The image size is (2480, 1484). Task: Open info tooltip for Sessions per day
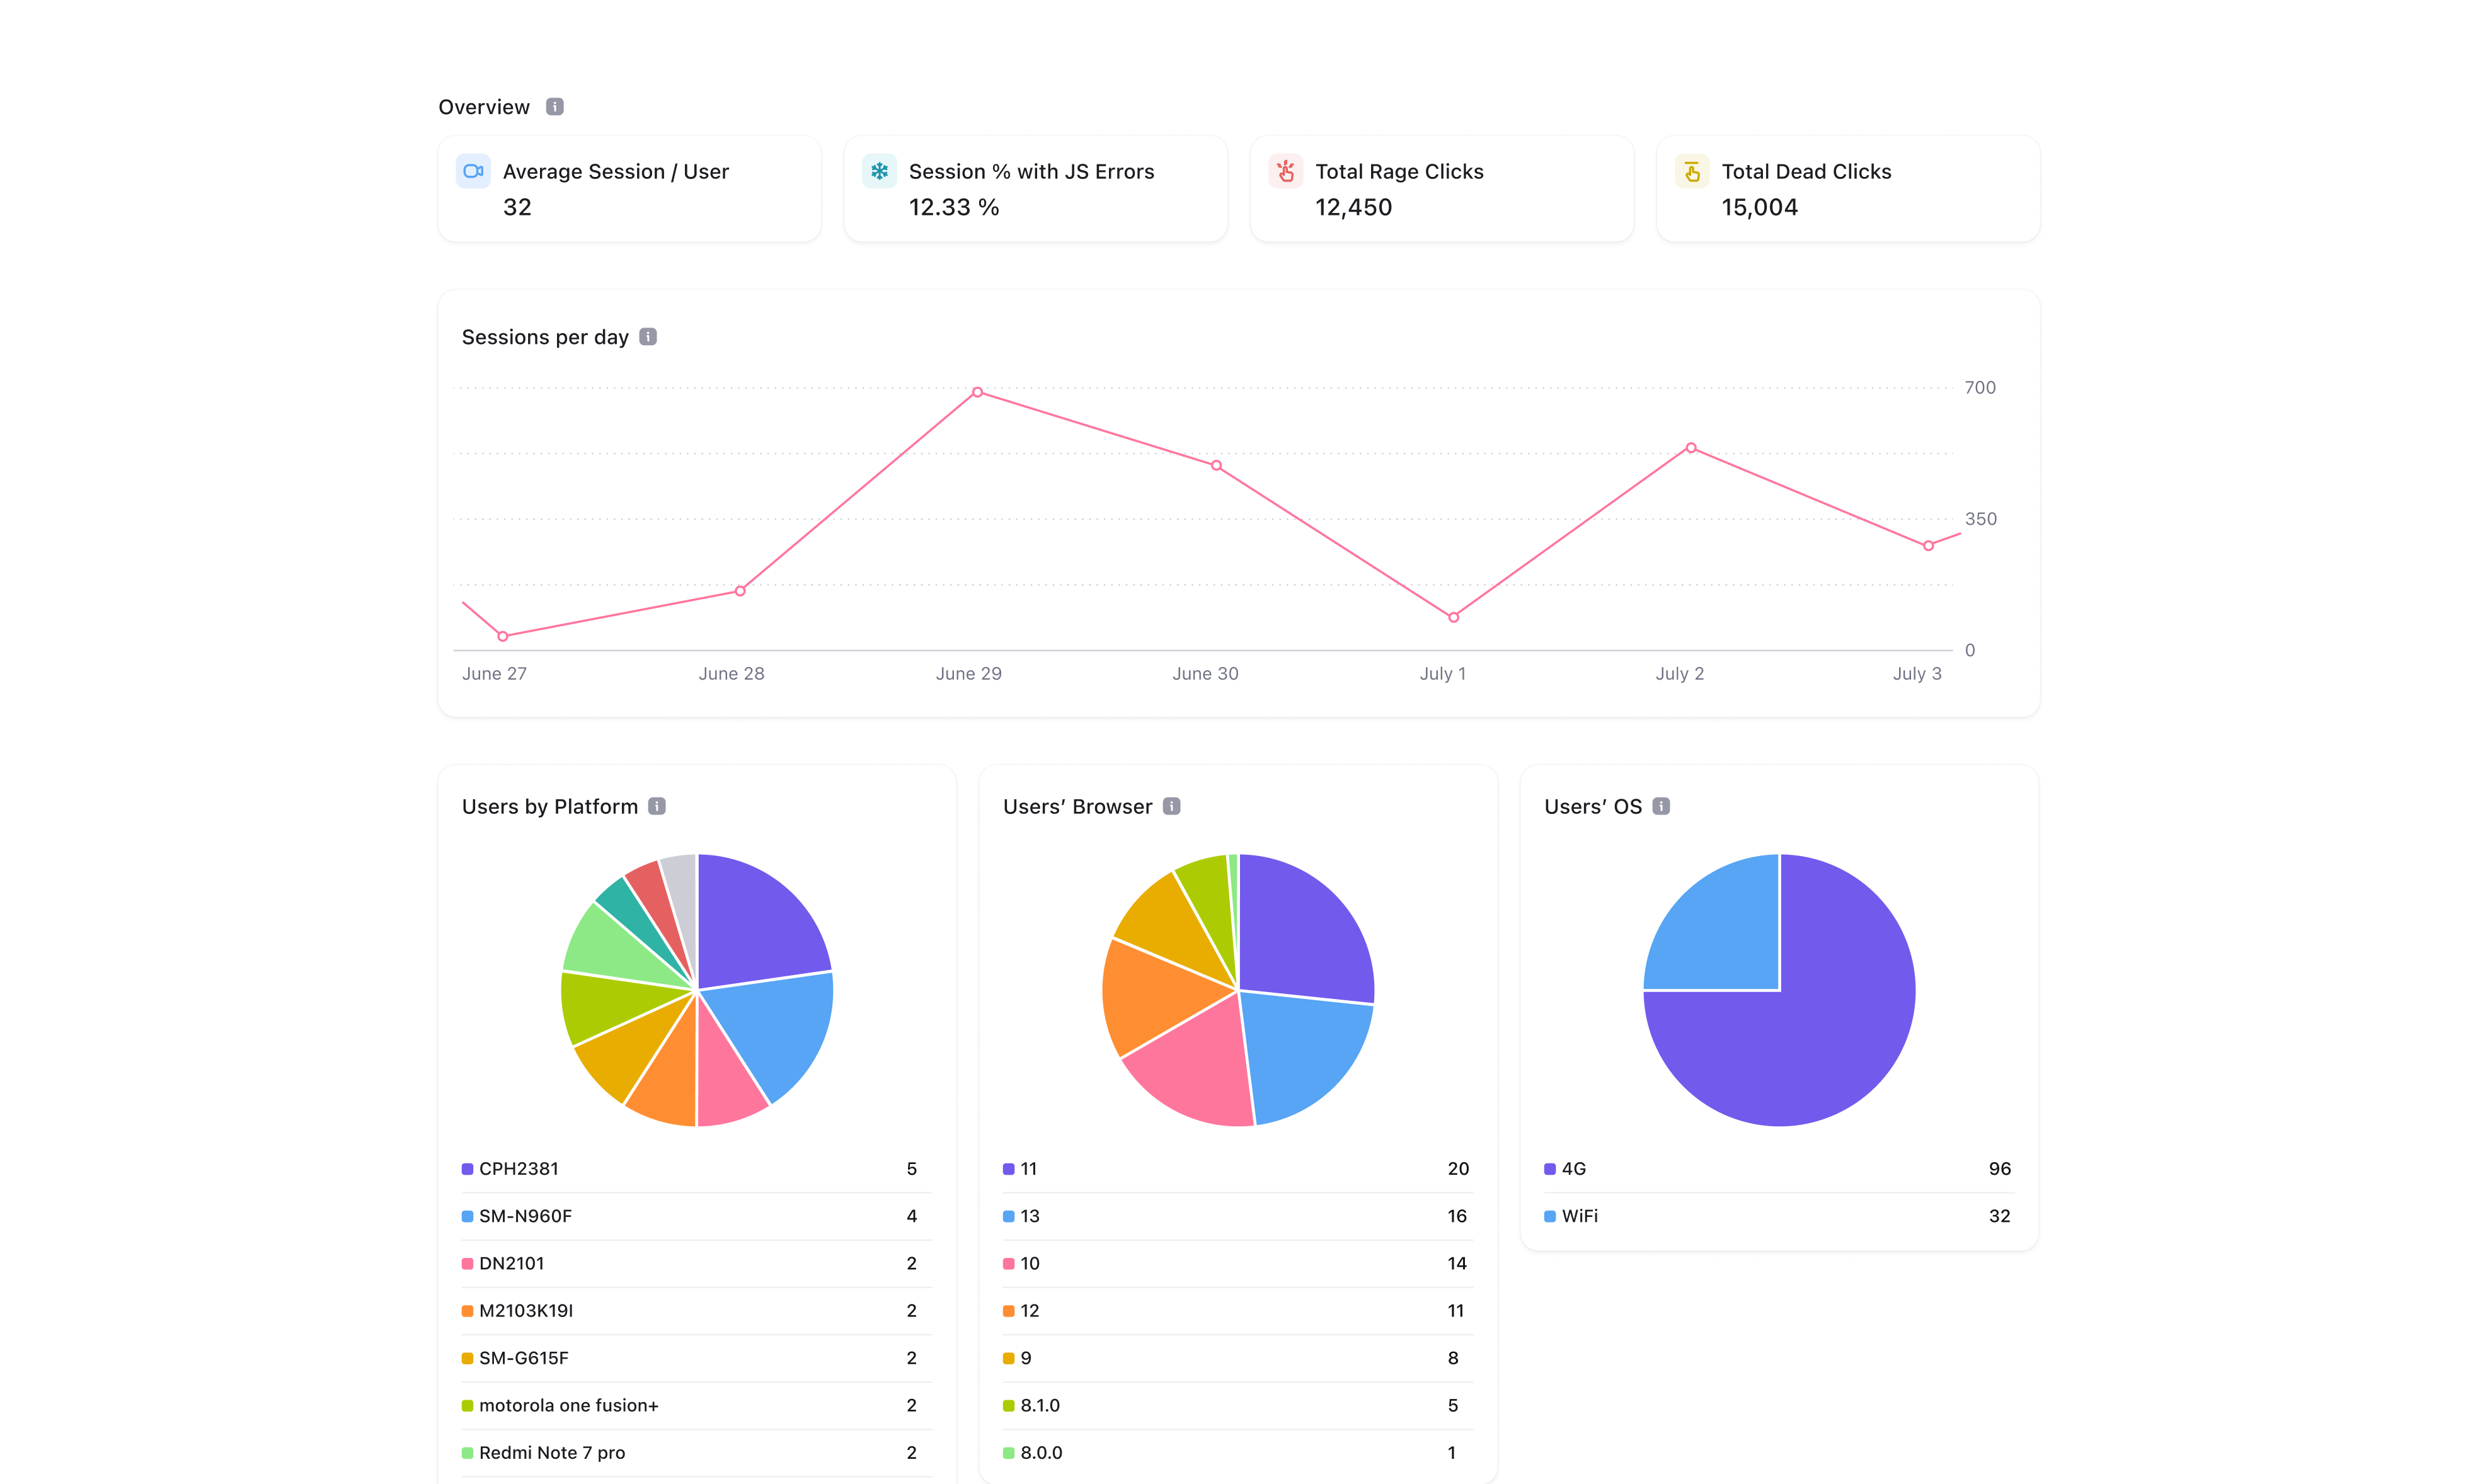648,337
